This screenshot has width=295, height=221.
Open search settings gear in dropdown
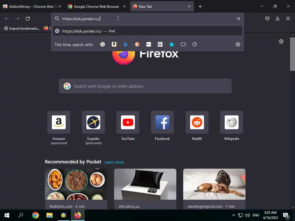tap(238, 44)
